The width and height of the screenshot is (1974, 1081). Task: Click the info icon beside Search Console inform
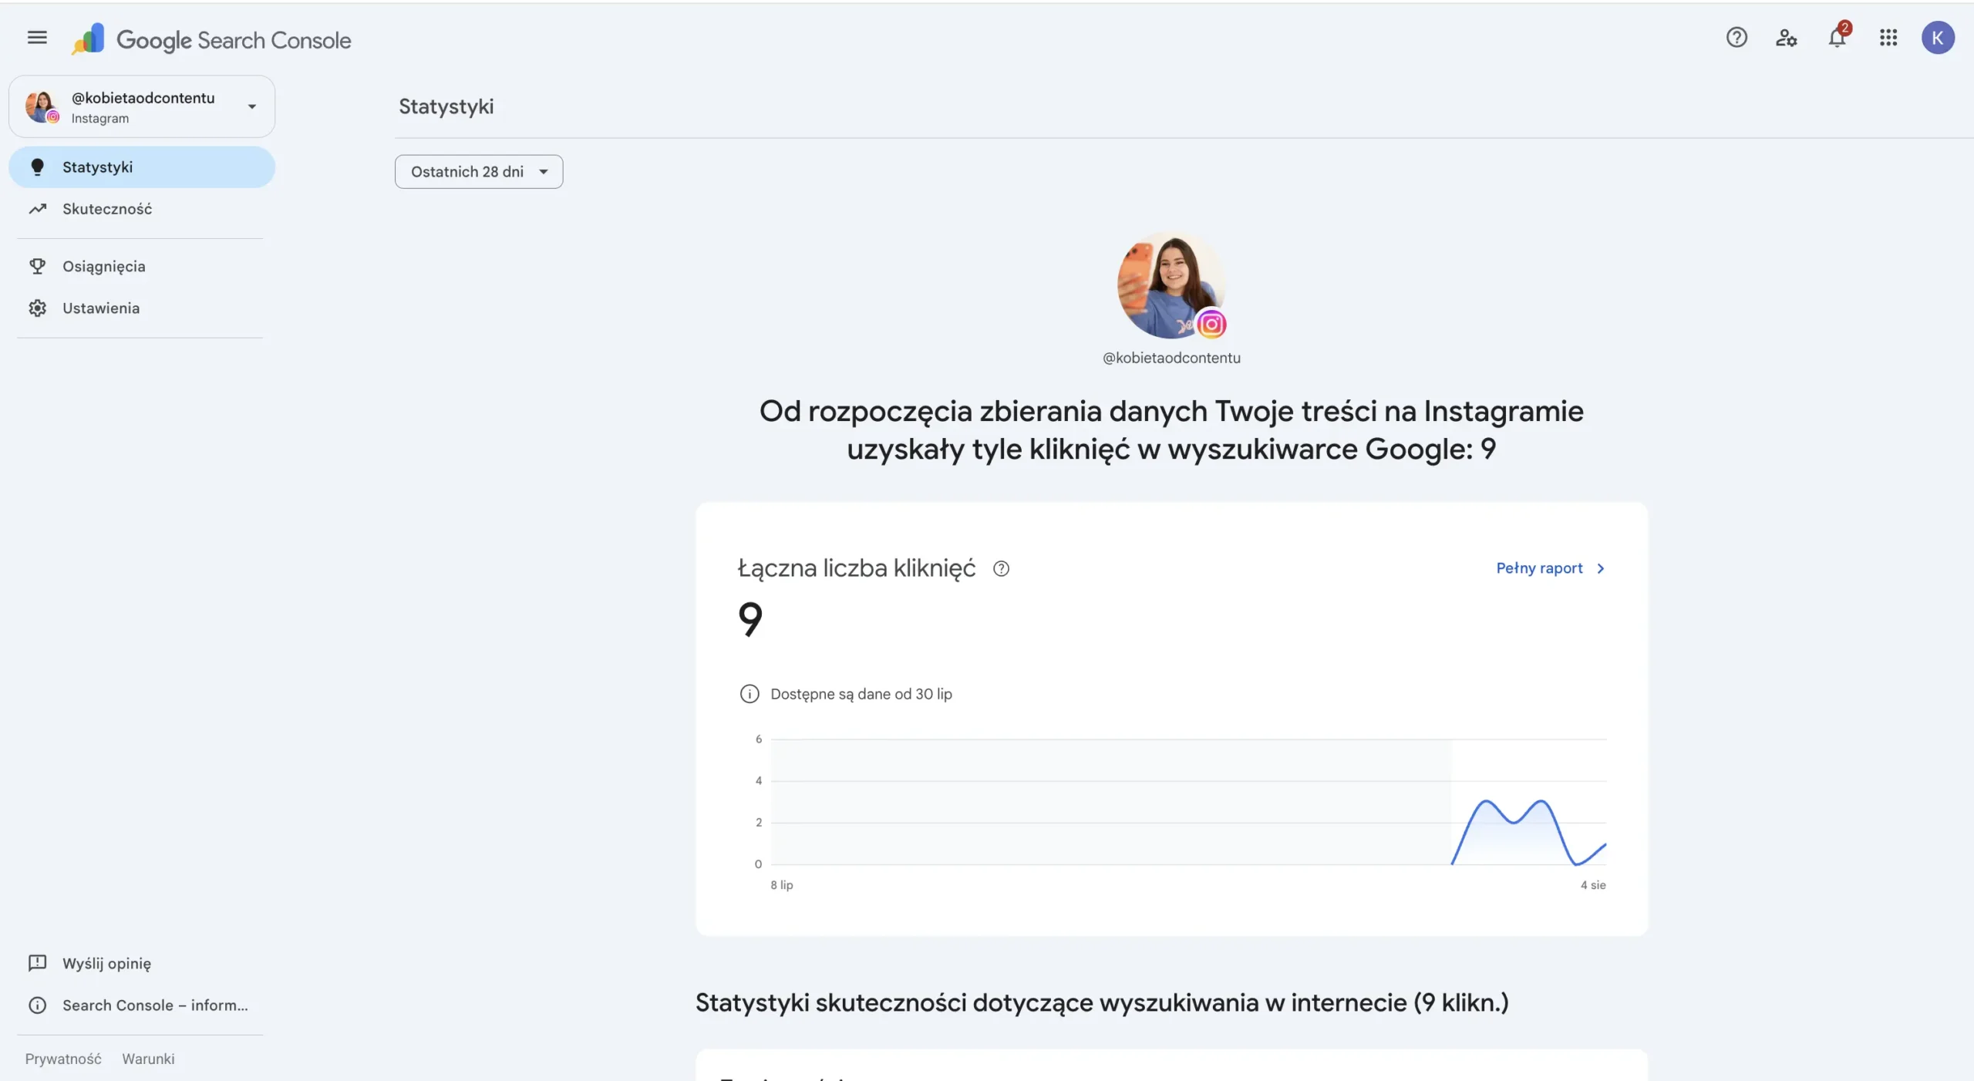tap(37, 1006)
